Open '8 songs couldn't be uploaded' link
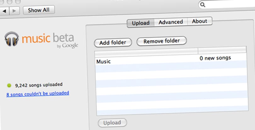 (x=38, y=94)
